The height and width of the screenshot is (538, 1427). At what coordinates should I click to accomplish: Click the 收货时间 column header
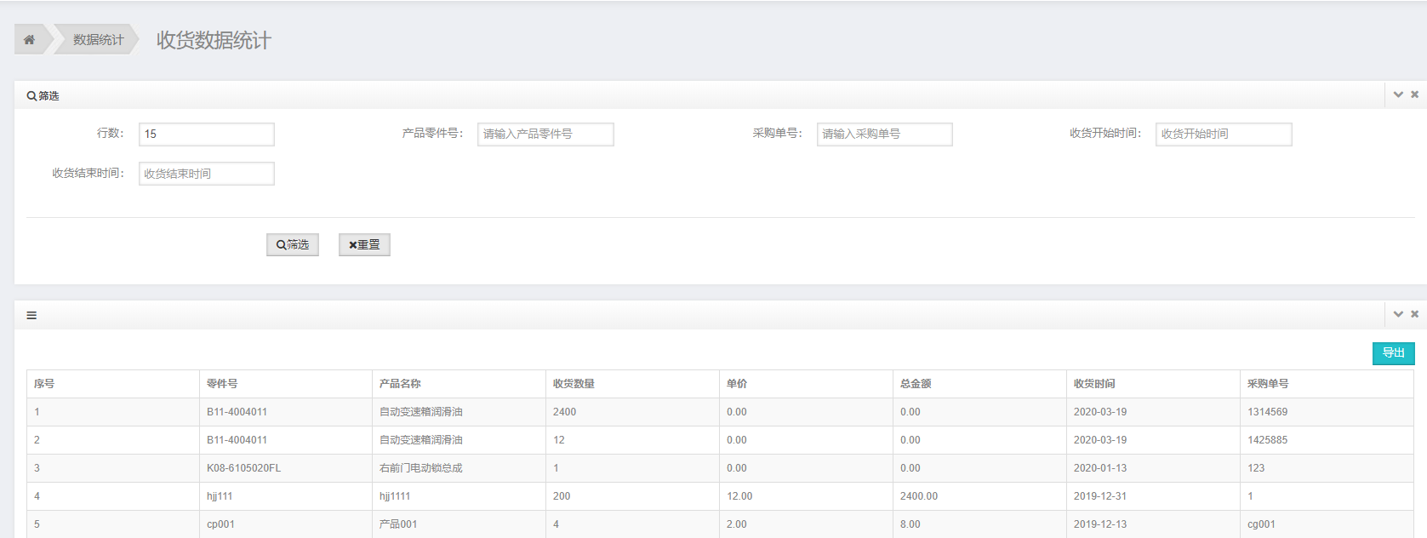coord(1093,384)
